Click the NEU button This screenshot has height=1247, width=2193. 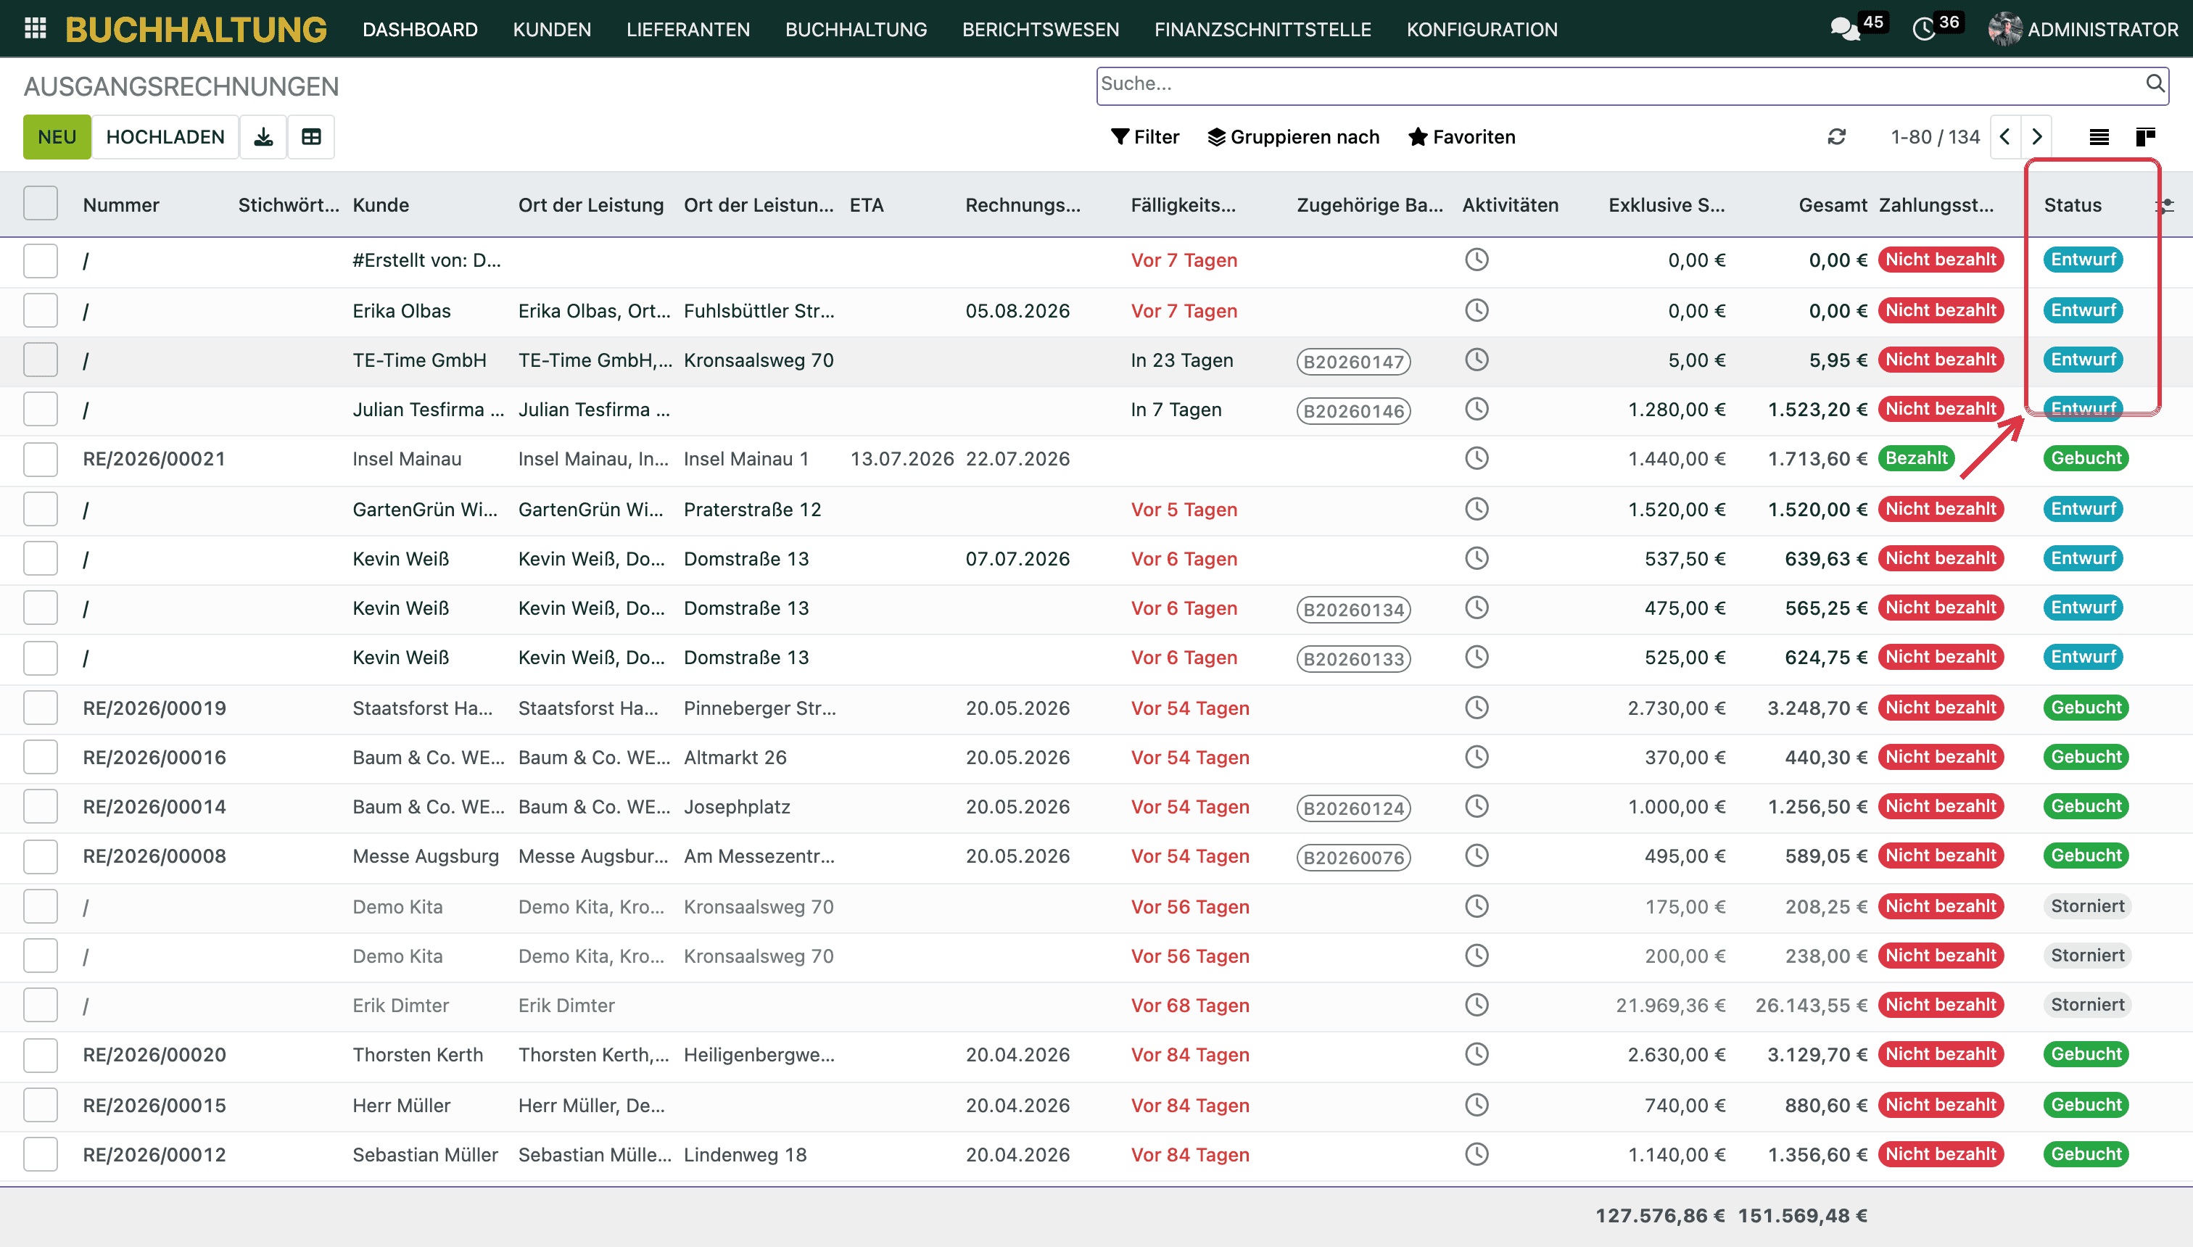57,137
